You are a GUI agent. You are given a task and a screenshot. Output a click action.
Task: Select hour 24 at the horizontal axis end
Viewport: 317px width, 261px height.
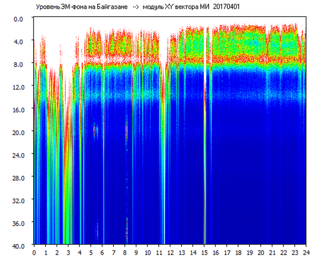tap(306, 253)
